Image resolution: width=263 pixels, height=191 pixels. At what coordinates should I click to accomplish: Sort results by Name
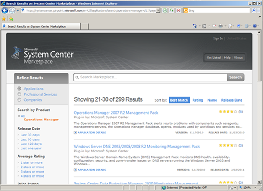point(212,100)
